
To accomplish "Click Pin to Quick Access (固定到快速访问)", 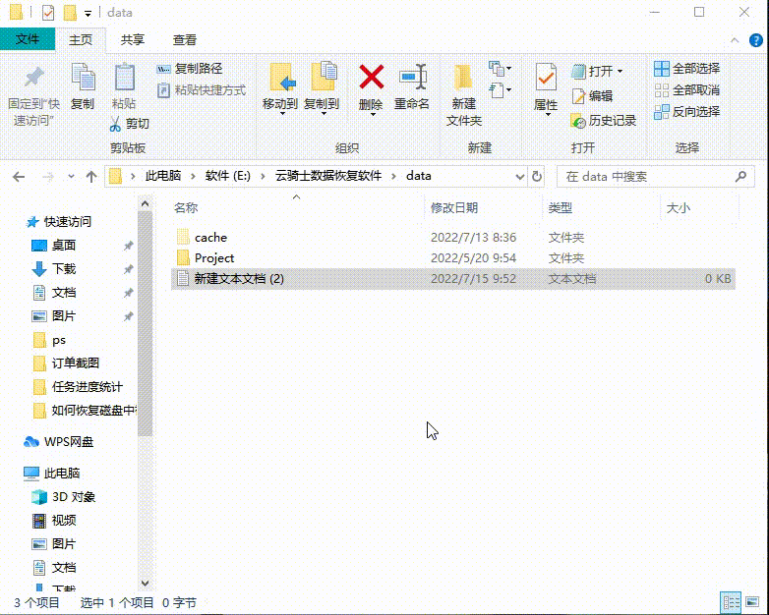I will coord(32,79).
